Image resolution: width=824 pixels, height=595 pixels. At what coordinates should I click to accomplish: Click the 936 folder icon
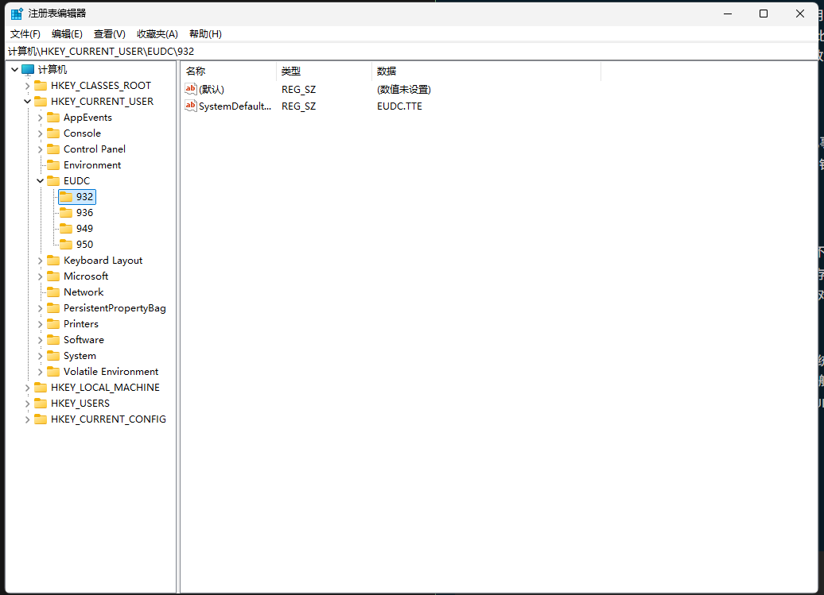click(66, 213)
